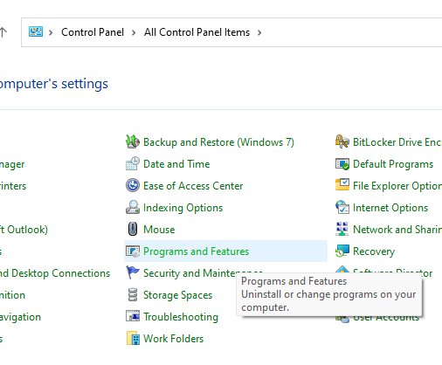Image resolution: width=442 pixels, height=365 pixels.
Task: Click the Work Folders icon
Action: [133, 338]
